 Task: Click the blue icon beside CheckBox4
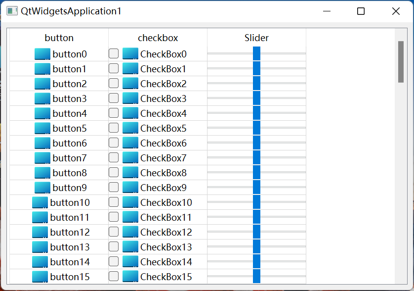tap(130, 113)
